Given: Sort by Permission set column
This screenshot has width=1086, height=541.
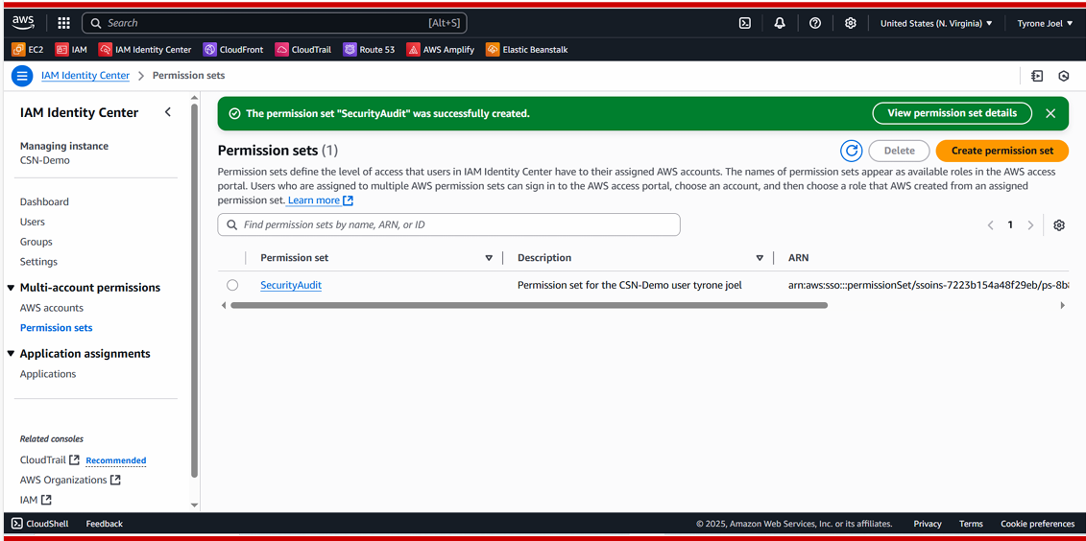Looking at the screenshot, I should pyautogui.click(x=489, y=258).
